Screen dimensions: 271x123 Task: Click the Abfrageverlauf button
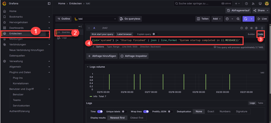click(x=238, y=10)
